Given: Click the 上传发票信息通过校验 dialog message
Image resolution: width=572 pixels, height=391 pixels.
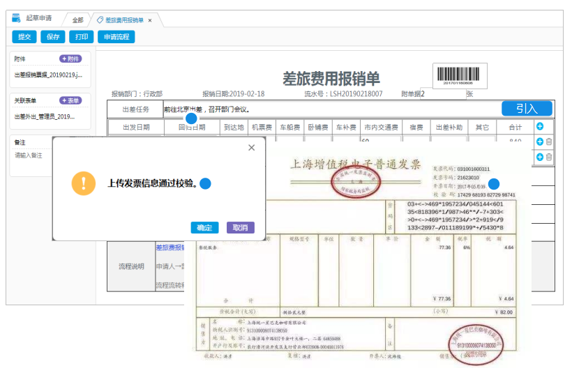Looking at the screenshot, I should pyautogui.click(x=153, y=183).
